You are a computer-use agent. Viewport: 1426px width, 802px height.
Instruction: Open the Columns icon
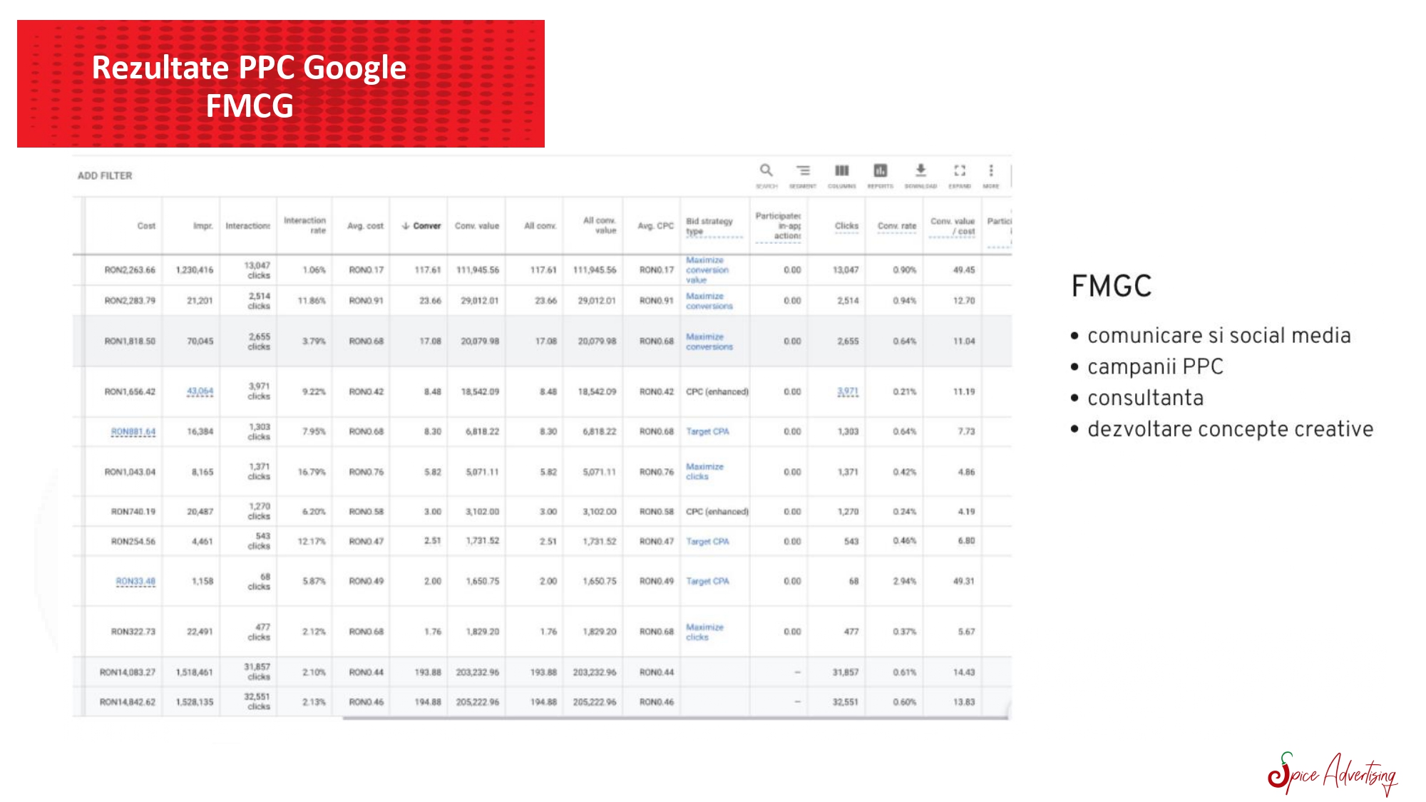pyautogui.click(x=841, y=171)
